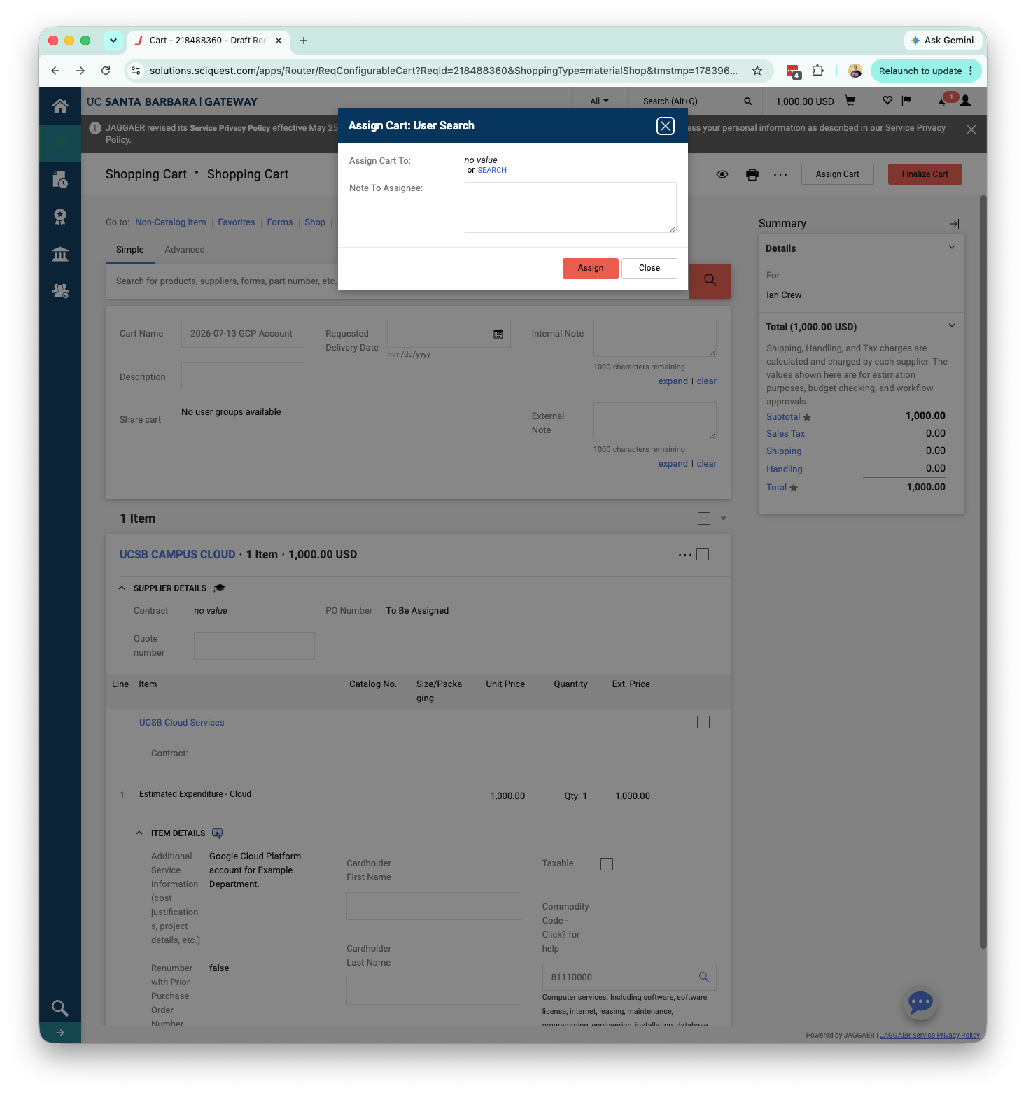Collapse the Supplier Details section

click(122, 588)
